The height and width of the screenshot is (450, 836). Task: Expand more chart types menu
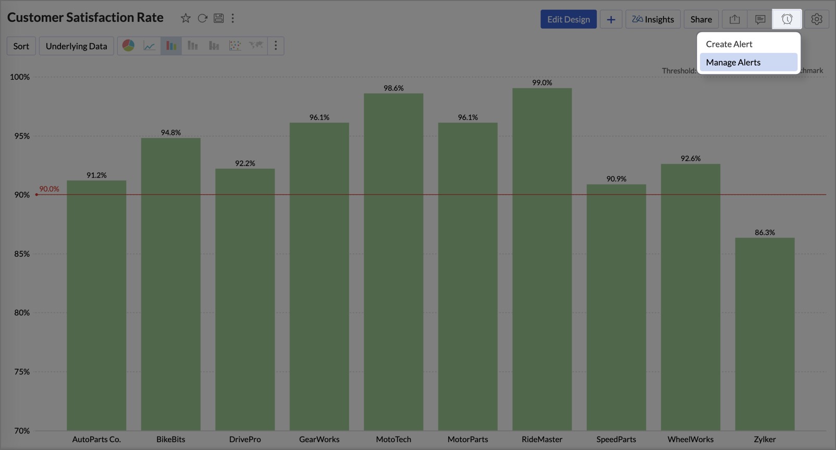point(276,46)
